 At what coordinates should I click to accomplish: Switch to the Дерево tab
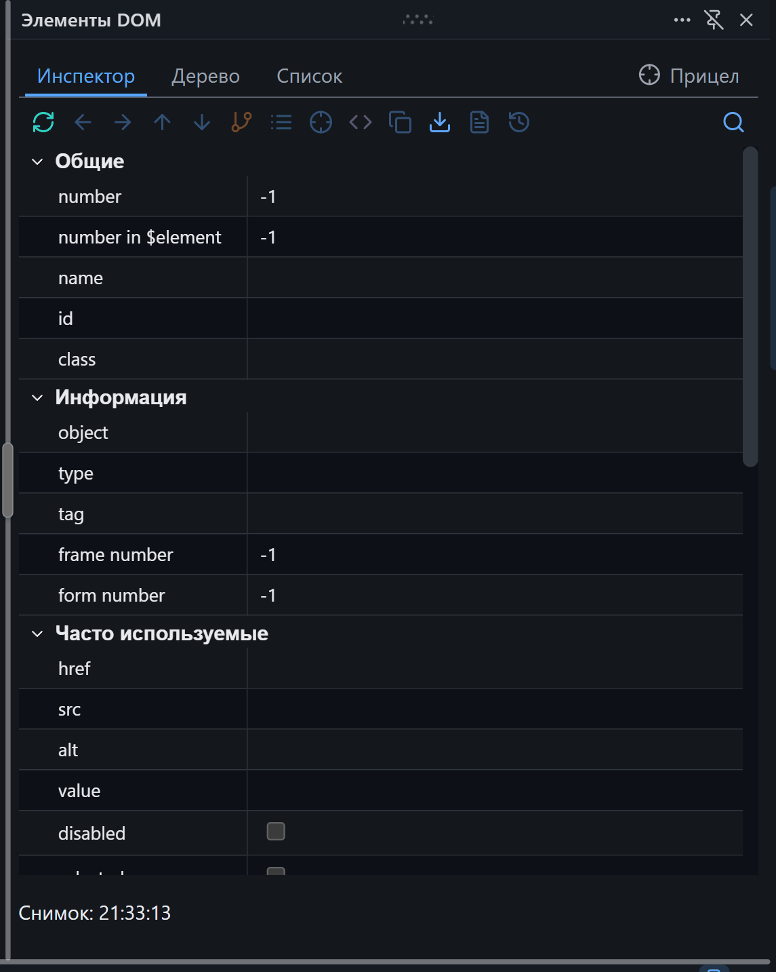[x=205, y=77]
